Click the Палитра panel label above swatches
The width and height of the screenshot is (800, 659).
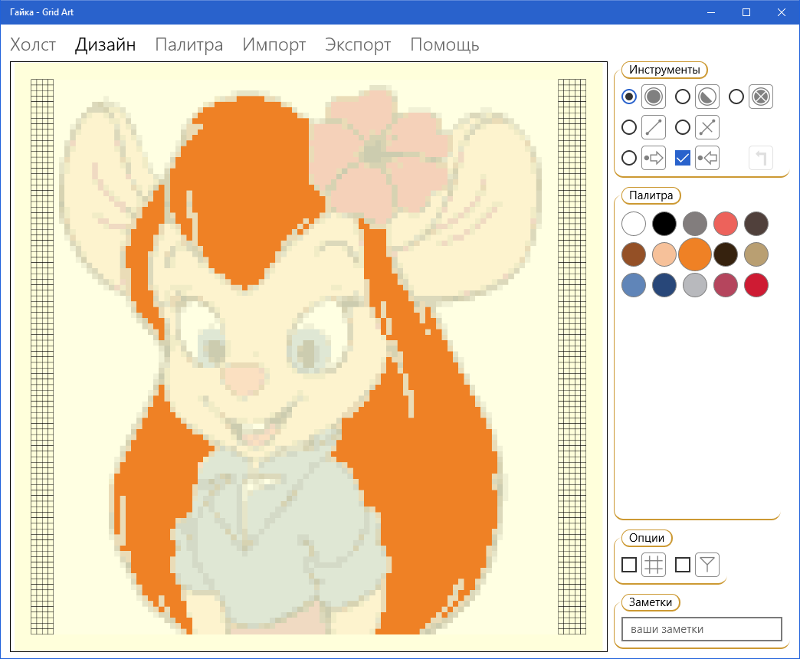651,195
